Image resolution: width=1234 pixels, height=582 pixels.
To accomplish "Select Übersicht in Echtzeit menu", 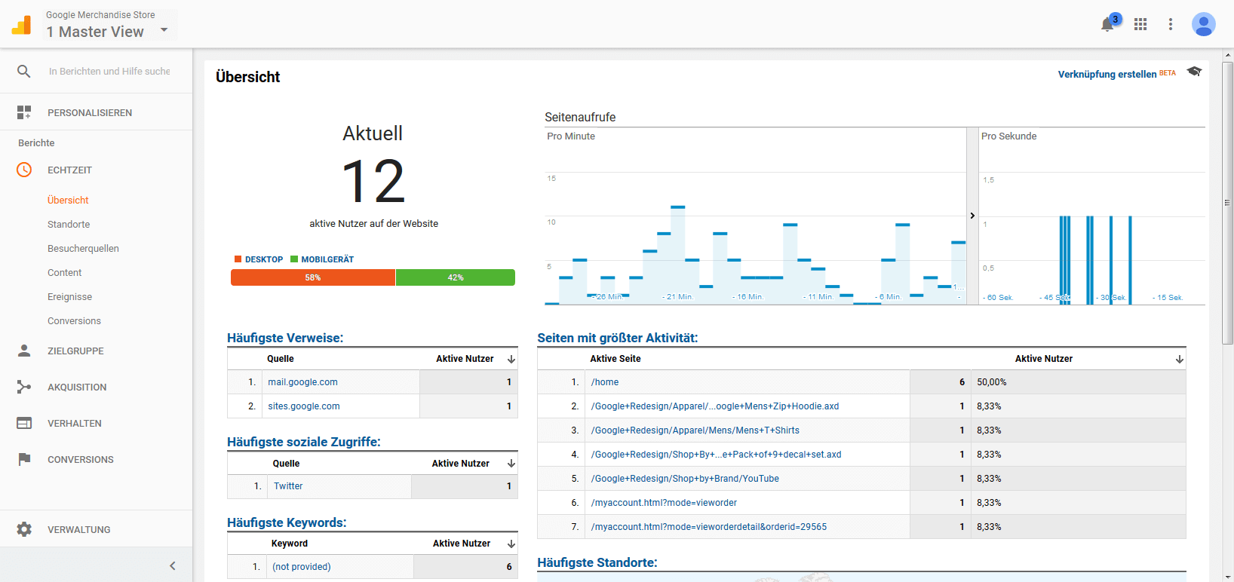I will click(68, 200).
